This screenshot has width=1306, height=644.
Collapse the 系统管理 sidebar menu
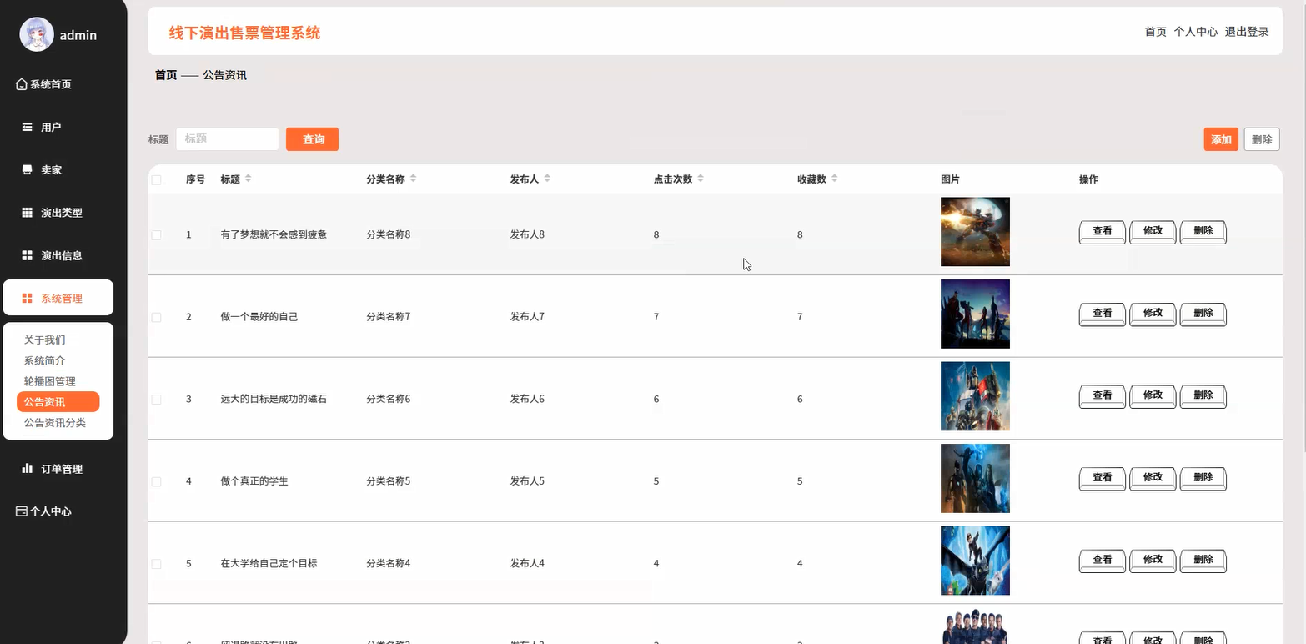click(58, 298)
